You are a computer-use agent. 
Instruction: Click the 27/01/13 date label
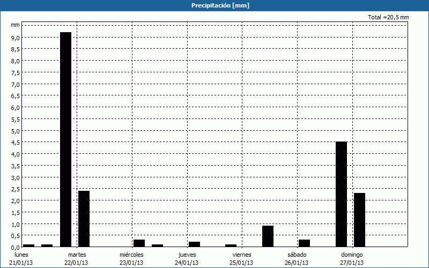[x=352, y=263]
